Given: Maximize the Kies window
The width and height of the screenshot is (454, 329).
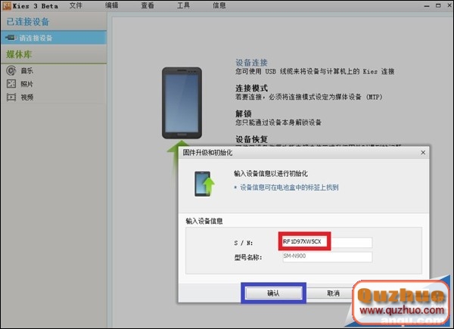Looking at the screenshot, I should (438, 5).
